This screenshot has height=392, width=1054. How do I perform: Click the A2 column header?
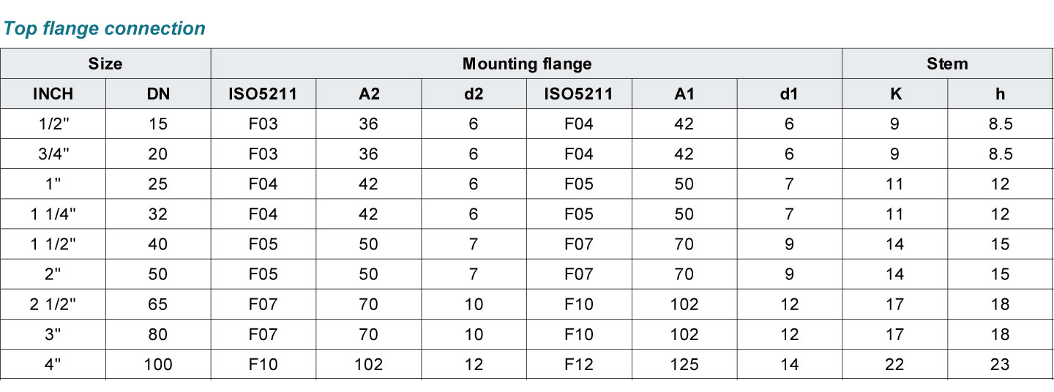tap(368, 94)
